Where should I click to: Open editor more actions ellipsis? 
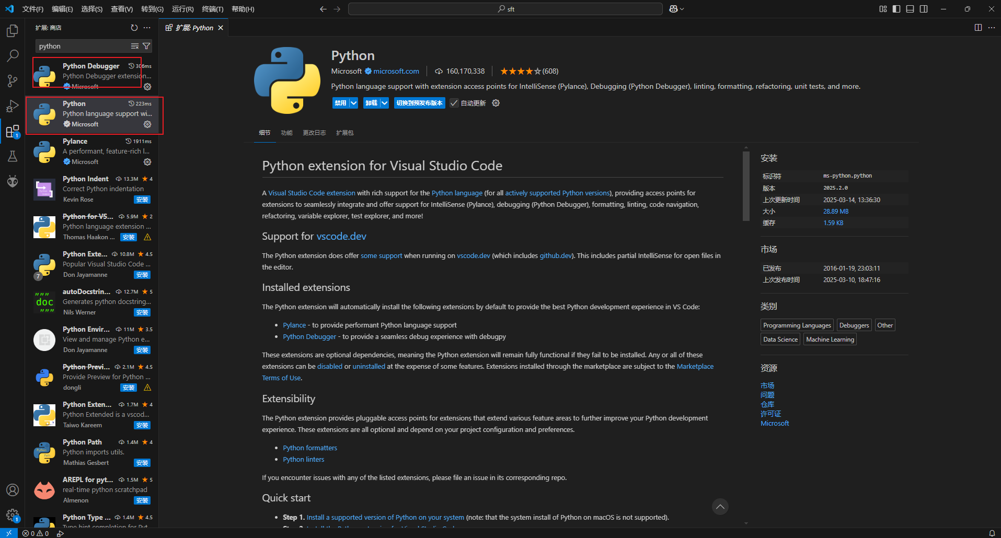[992, 28]
